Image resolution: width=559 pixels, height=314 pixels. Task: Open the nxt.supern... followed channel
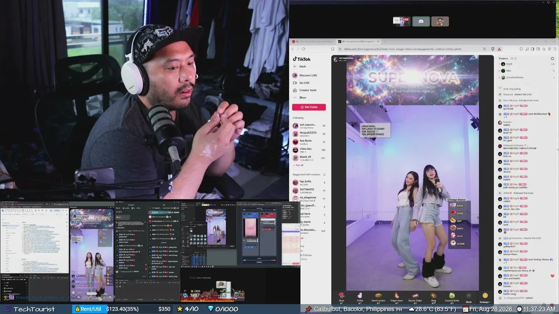point(309,126)
